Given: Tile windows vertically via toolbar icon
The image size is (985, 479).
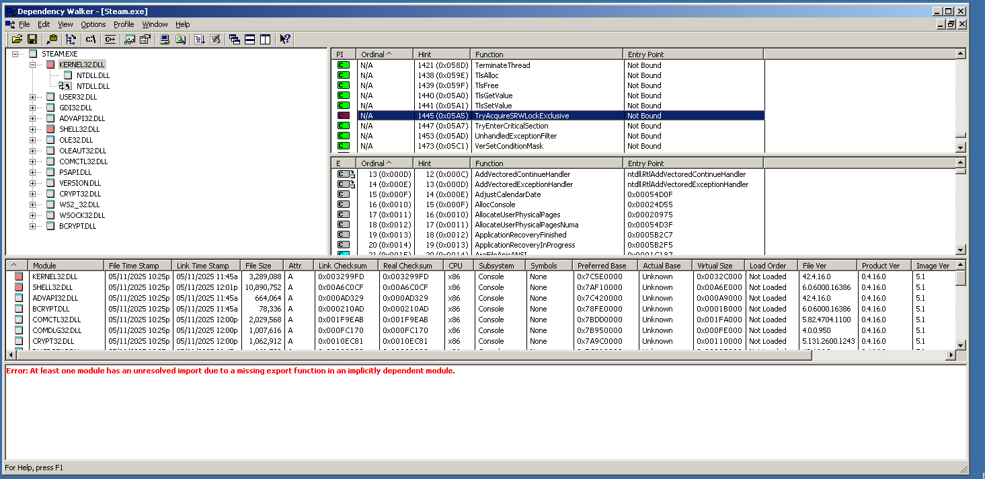Looking at the screenshot, I should pyautogui.click(x=265, y=39).
